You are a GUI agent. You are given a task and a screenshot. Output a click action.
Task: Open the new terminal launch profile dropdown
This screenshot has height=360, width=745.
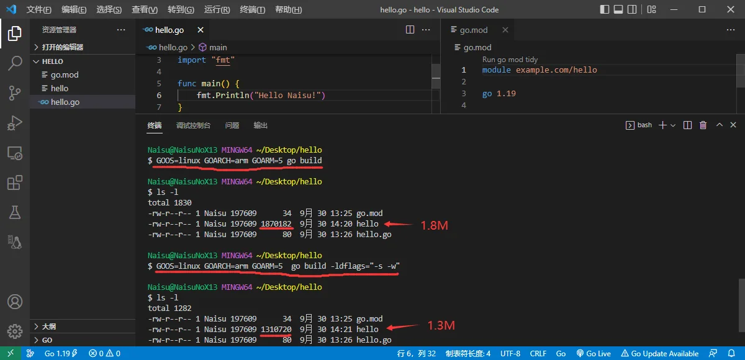click(673, 125)
